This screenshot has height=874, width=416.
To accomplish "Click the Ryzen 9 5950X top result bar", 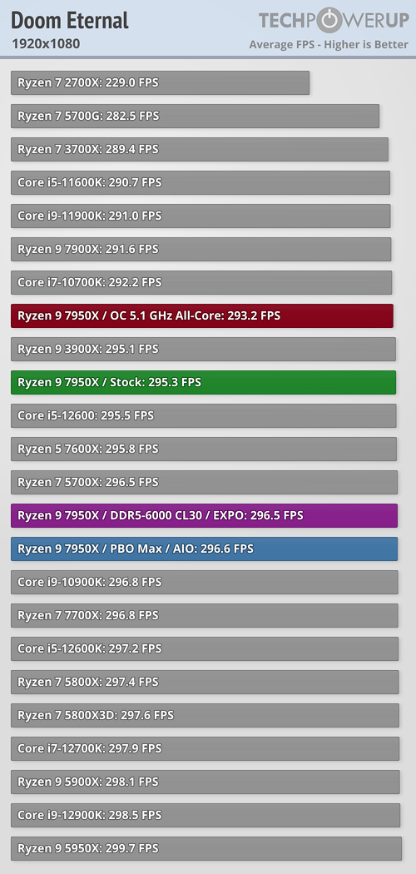I will click(206, 848).
